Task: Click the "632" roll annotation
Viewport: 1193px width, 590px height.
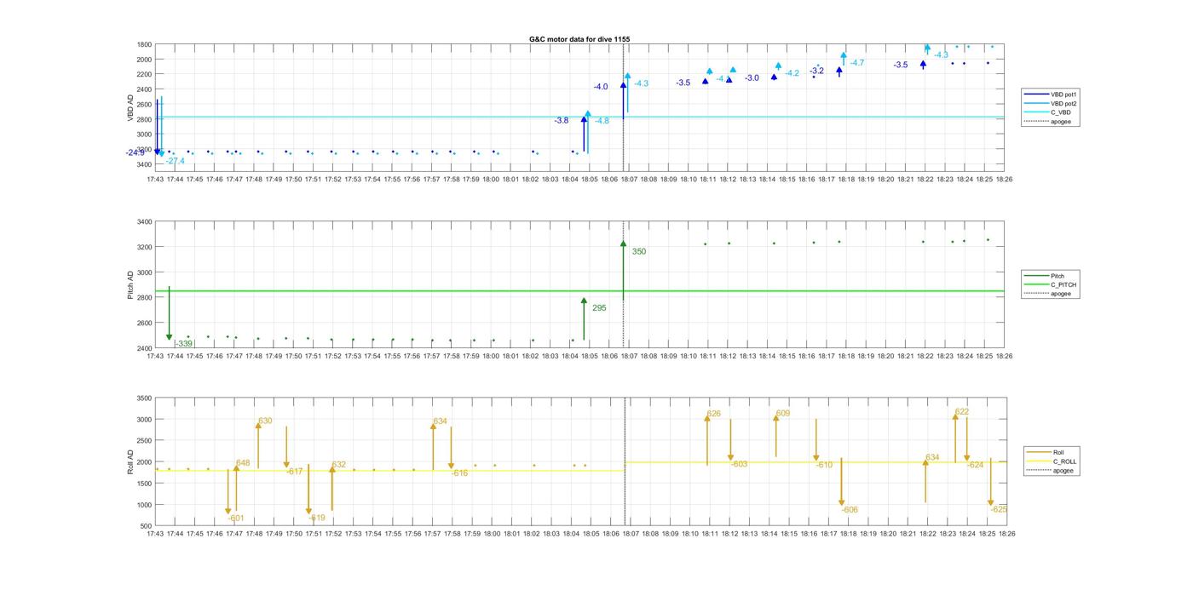Action: 338,465
